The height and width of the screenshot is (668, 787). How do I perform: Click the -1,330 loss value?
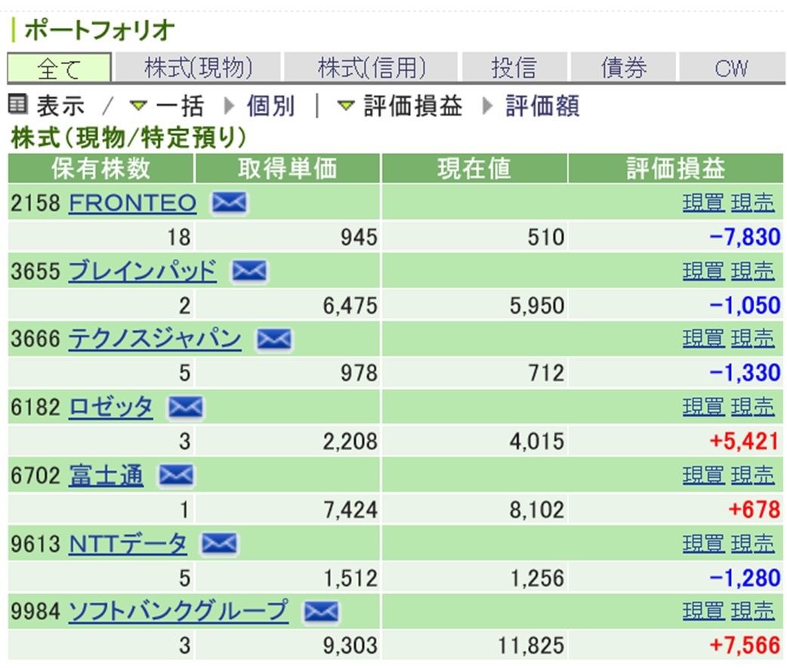tap(745, 373)
